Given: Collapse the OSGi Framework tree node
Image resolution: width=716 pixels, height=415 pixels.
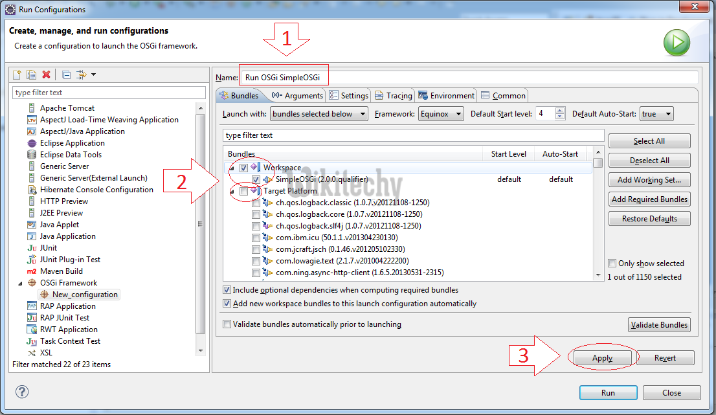Looking at the screenshot, I should click(20, 283).
